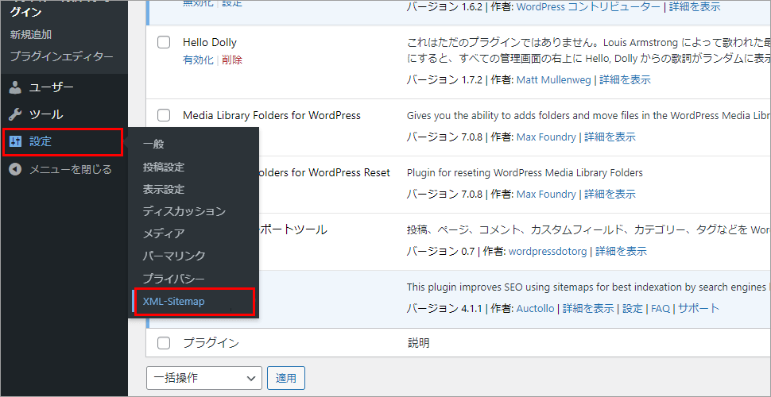The image size is (771, 397).
Task: Click the 説明 column footer label
Action: [x=418, y=343]
